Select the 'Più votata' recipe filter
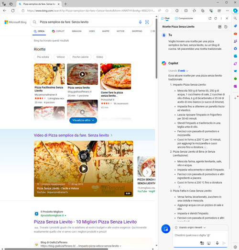The image size is (239, 250). (x=43, y=57)
